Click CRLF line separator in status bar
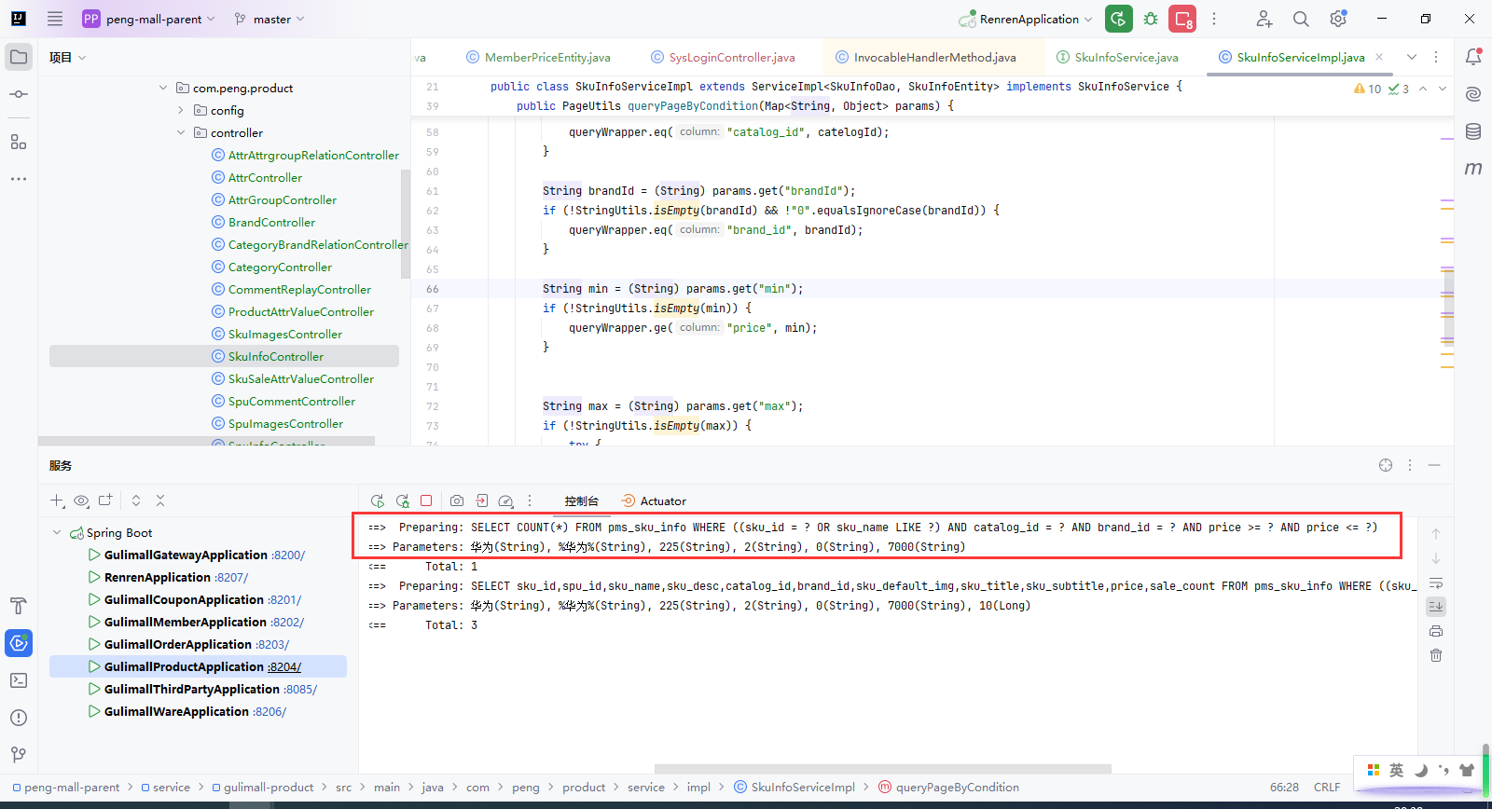The image size is (1492, 809). 1327,787
